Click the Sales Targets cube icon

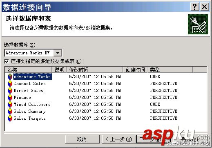tap(10, 118)
